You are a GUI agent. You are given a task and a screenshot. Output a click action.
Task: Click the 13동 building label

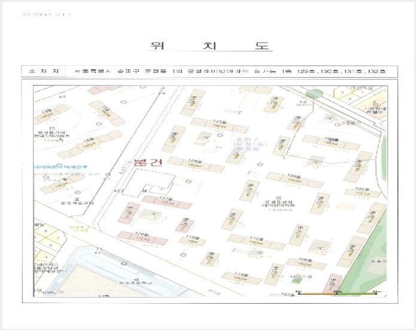(x=47, y=111)
